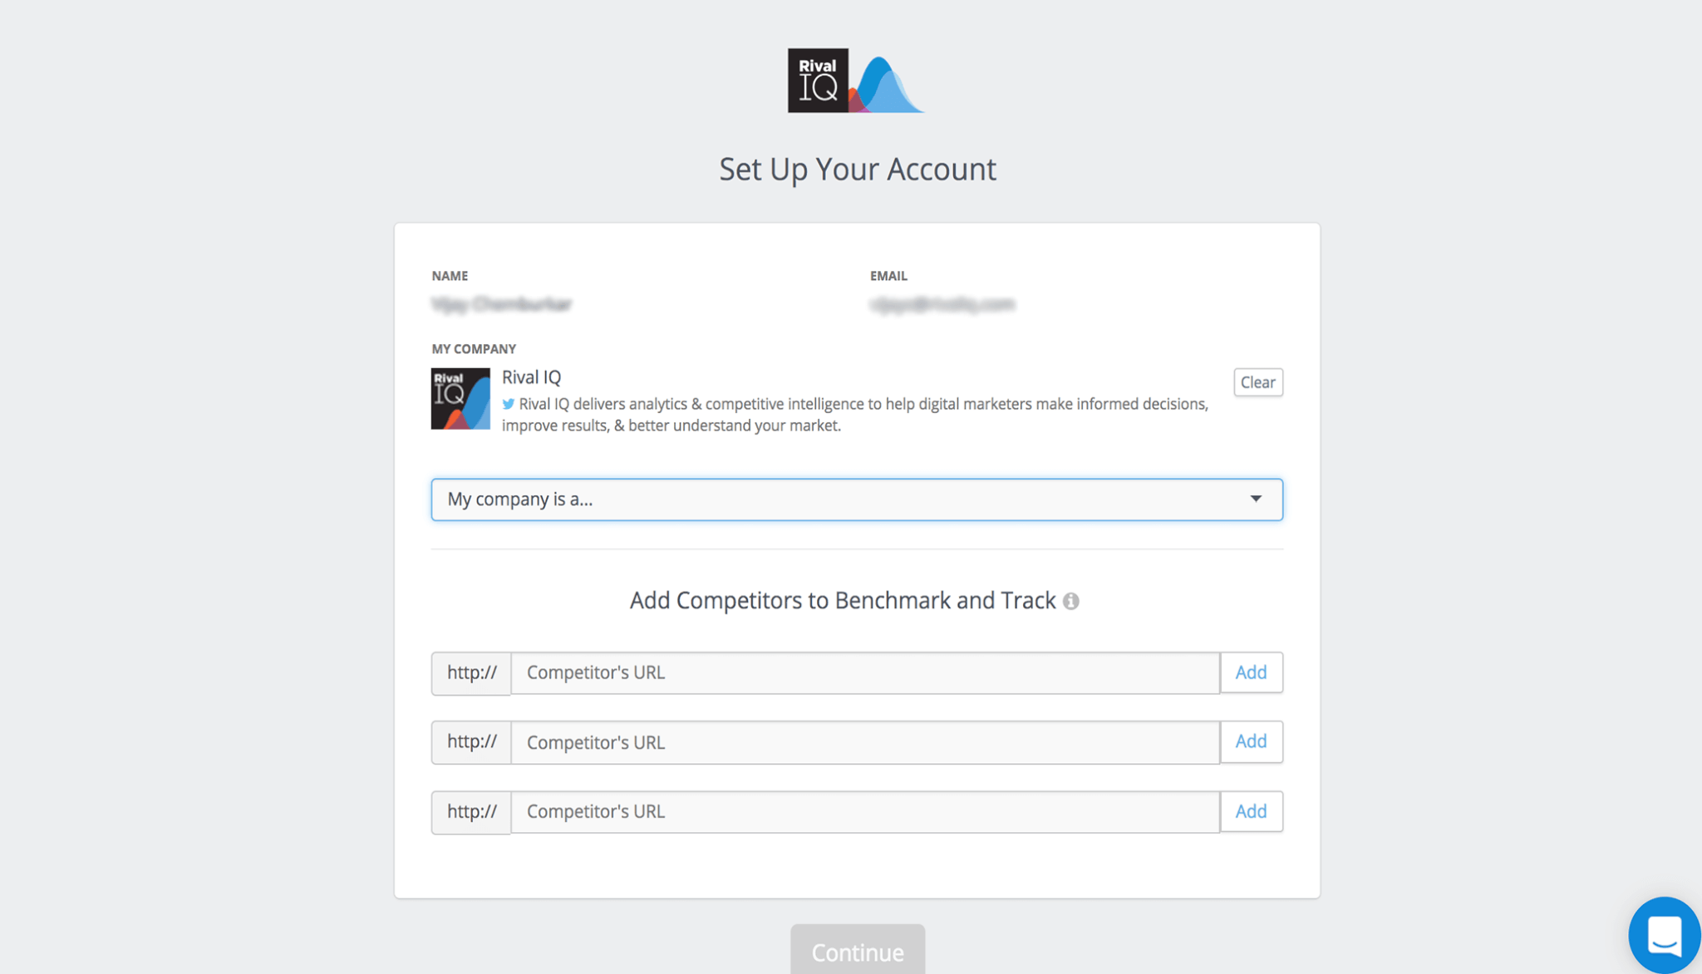
Task: Click the Rival IQ company name text
Action: click(532, 377)
